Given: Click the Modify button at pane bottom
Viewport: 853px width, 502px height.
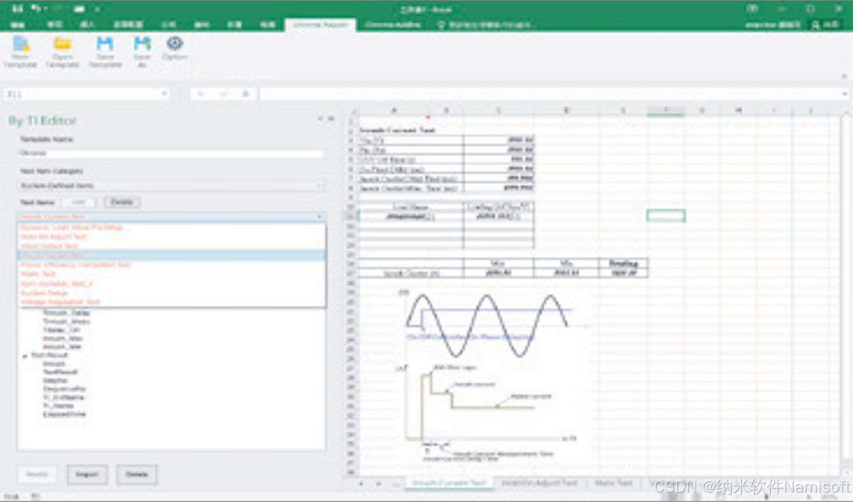Looking at the screenshot, I should pos(37,474).
